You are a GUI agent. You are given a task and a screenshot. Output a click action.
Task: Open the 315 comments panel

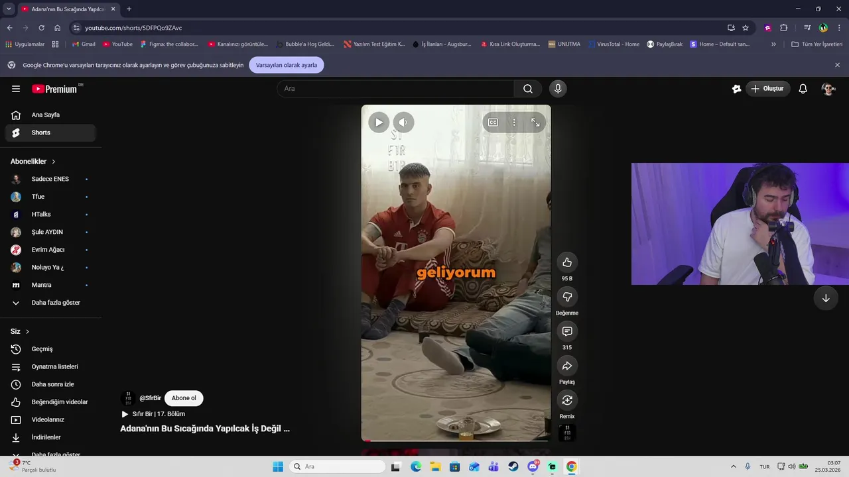[567, 331]
